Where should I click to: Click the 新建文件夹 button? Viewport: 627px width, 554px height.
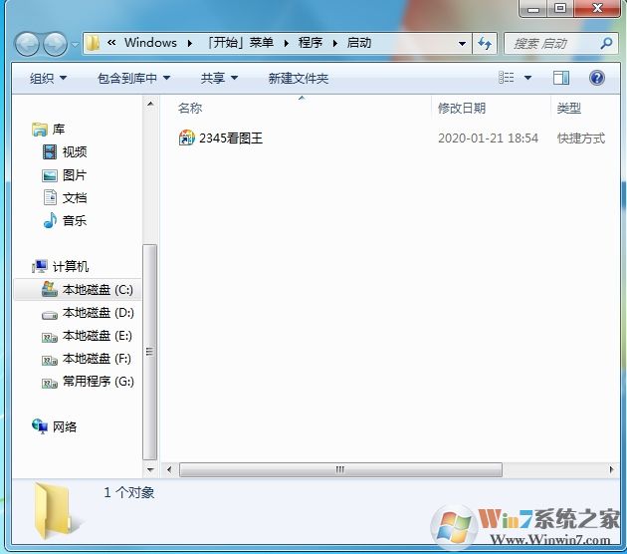(299, 78)
